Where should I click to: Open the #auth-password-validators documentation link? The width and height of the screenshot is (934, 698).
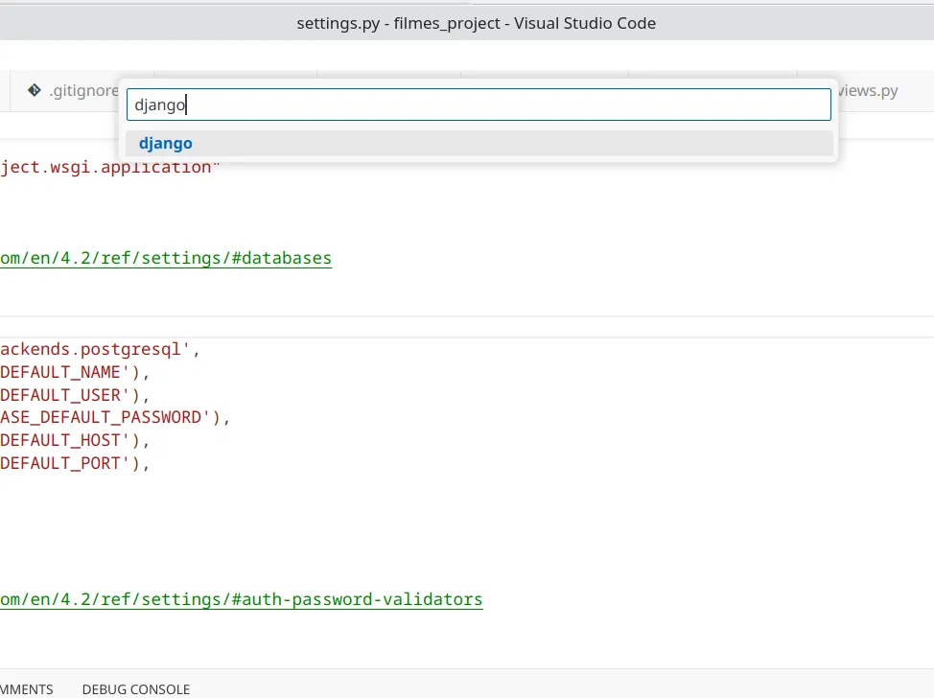pyautogui.click(x=242, y=600)
